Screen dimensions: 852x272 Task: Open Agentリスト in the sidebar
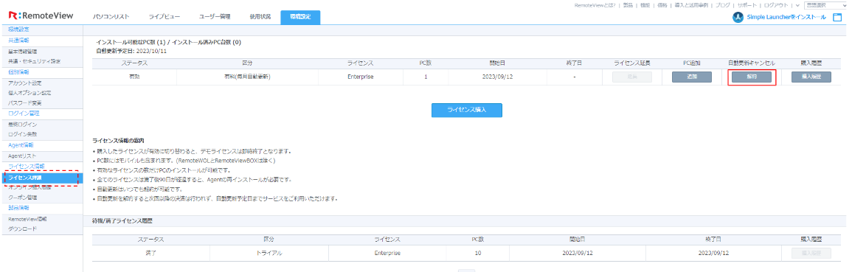tap(22, 156)
